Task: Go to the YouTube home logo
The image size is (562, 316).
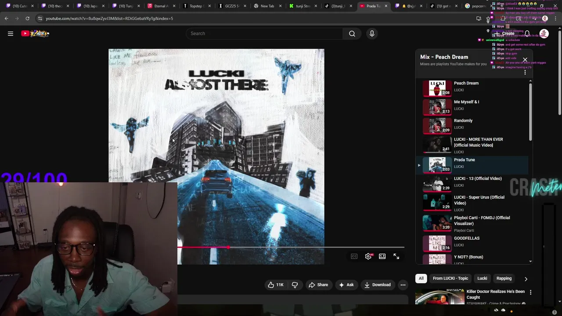Action: 35,33
